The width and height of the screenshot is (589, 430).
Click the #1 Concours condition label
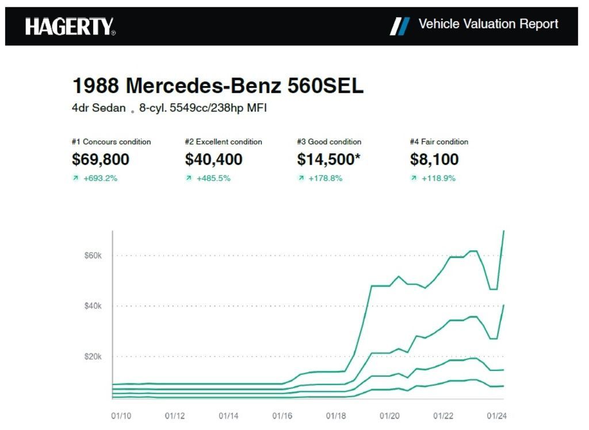111,142
